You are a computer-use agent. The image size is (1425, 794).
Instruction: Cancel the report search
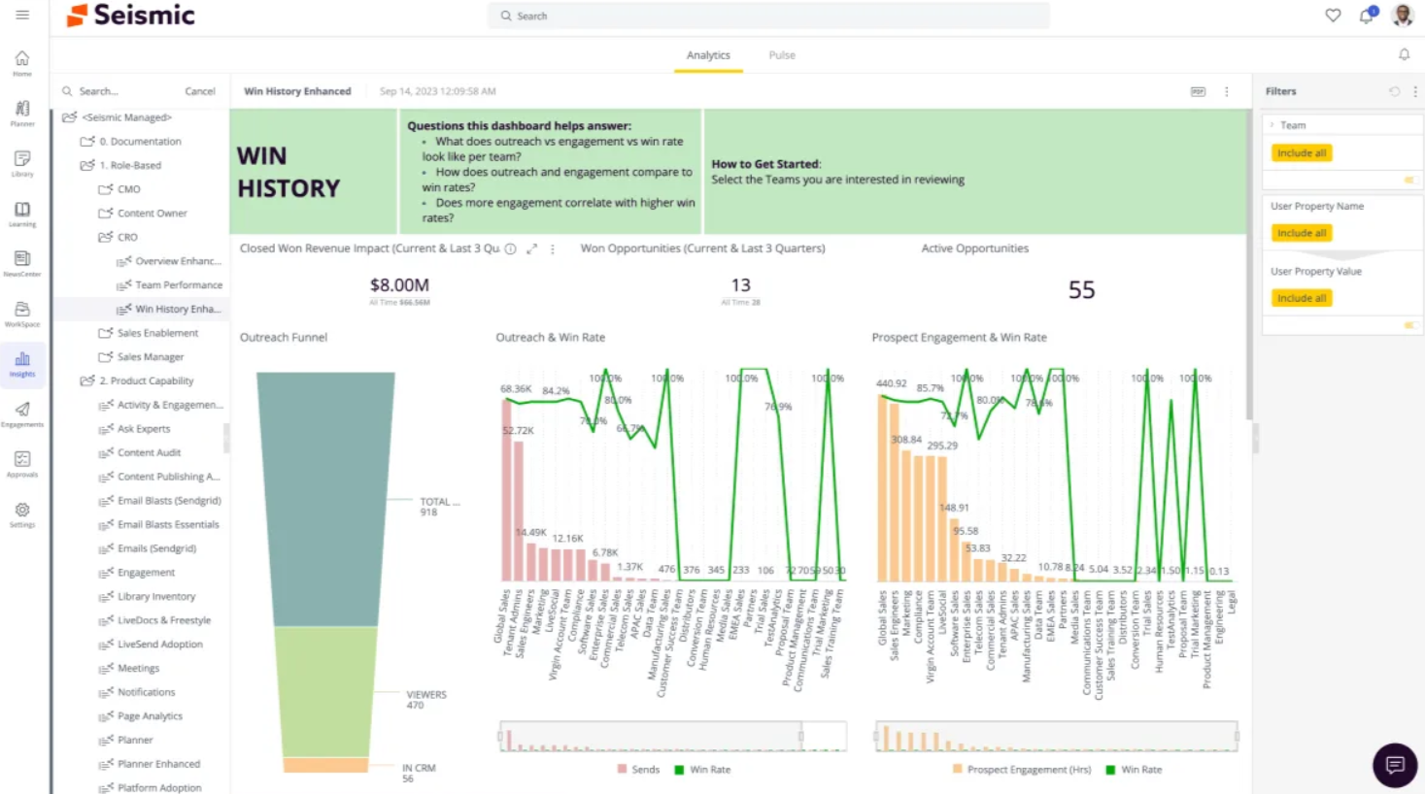tap(200, 91)
